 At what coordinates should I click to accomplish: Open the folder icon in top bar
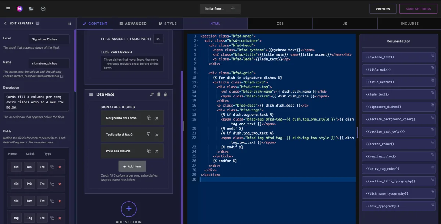coord(31,9)
